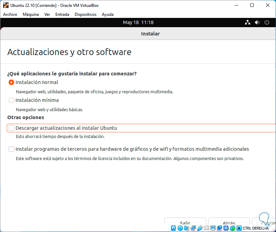Click the optical disc status icon
The height and width of the screenshot is (232, 276).
(x=180, y=228)
